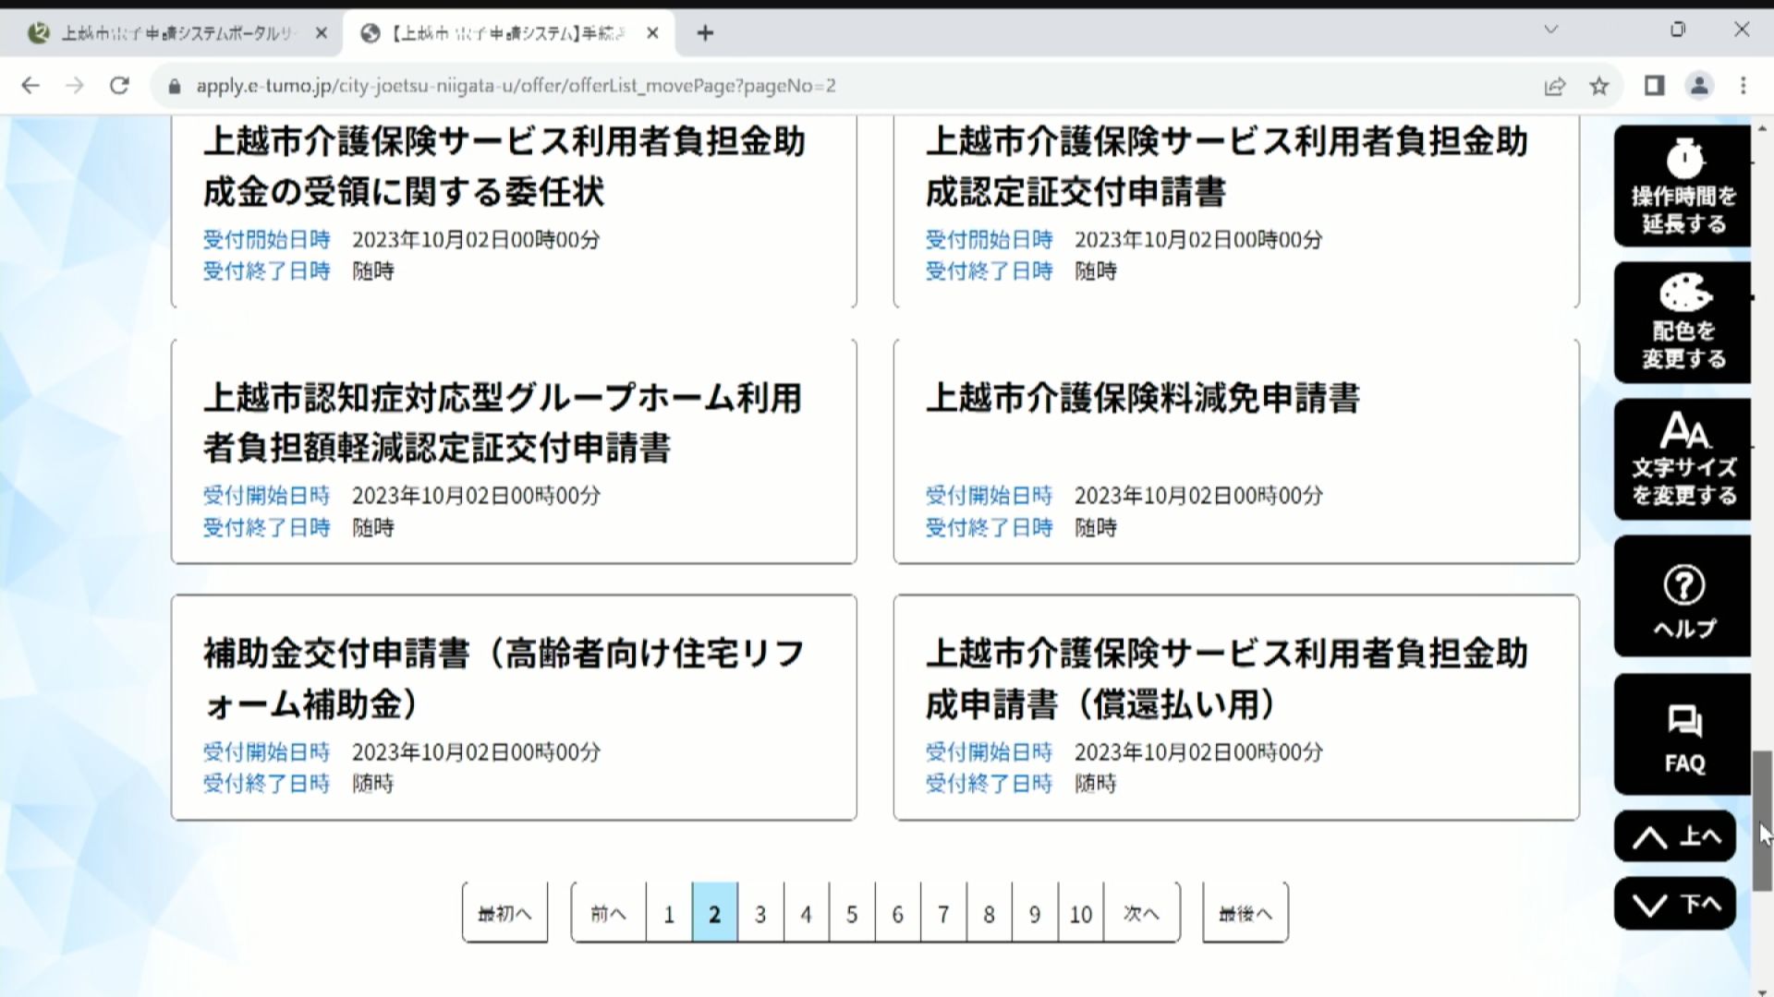Open the font size change button
This screenshot has width=1774, height=997.
[1683, 459]
